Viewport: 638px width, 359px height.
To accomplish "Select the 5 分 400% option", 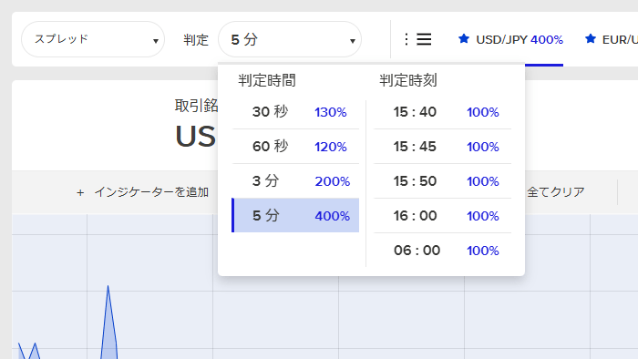I will point(295,215).
